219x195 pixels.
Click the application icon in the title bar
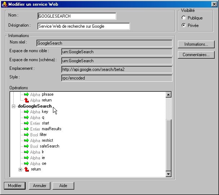[x=4, y=4]
